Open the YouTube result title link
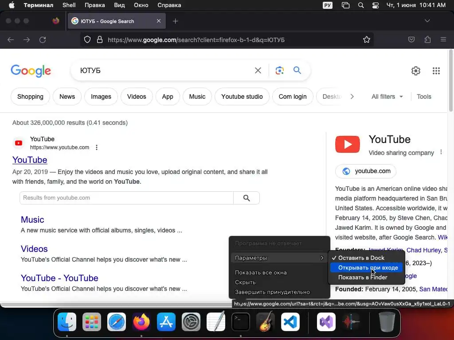 (30, 160)
